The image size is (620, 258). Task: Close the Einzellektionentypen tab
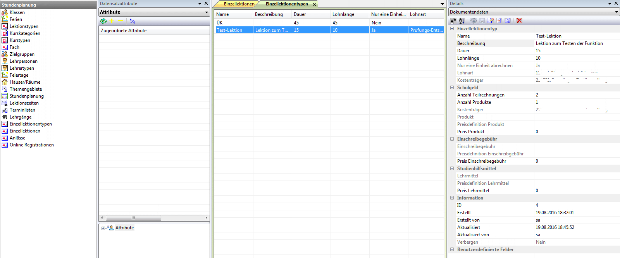click(x=314, y=4)
